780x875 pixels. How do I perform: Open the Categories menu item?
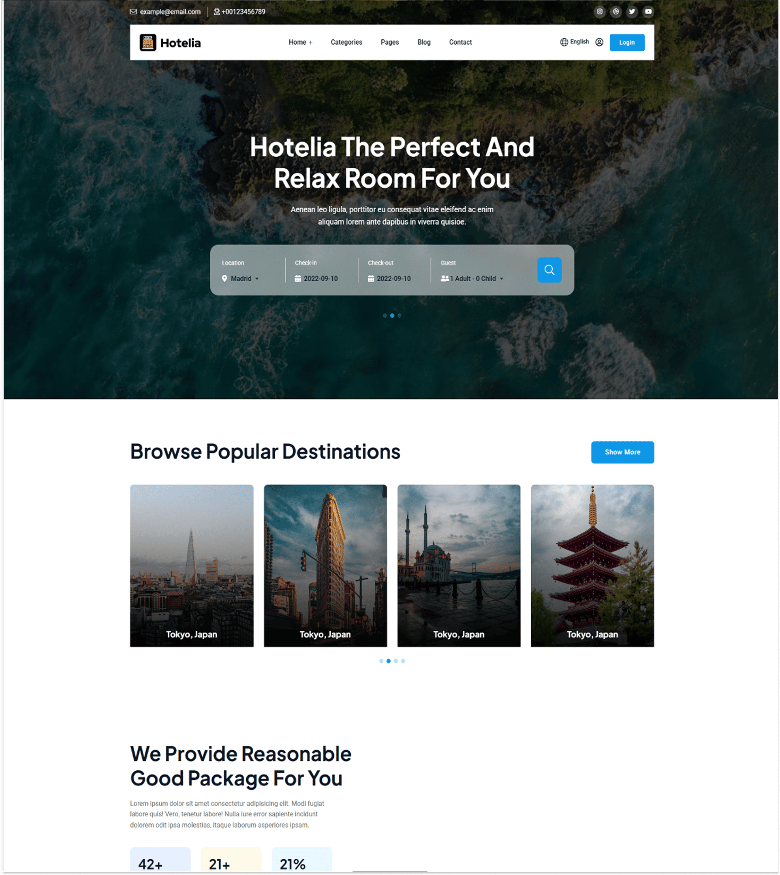[x=346, y=42]
